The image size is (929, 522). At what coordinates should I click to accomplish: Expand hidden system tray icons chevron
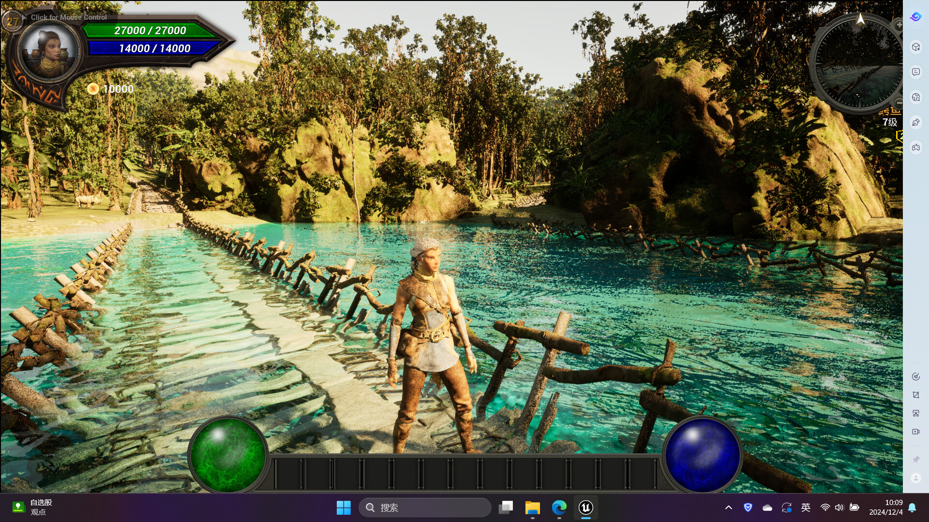pyautogui.click(x=728, y=507)
